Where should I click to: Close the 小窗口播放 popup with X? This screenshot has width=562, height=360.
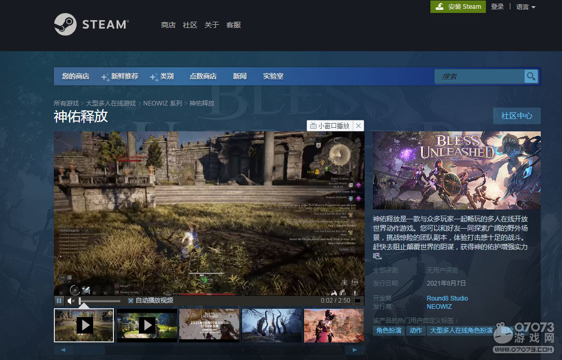(358, 126)
